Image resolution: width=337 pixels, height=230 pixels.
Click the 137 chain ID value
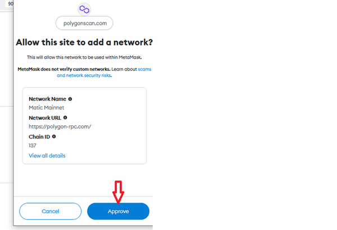[x=33, y=146]
